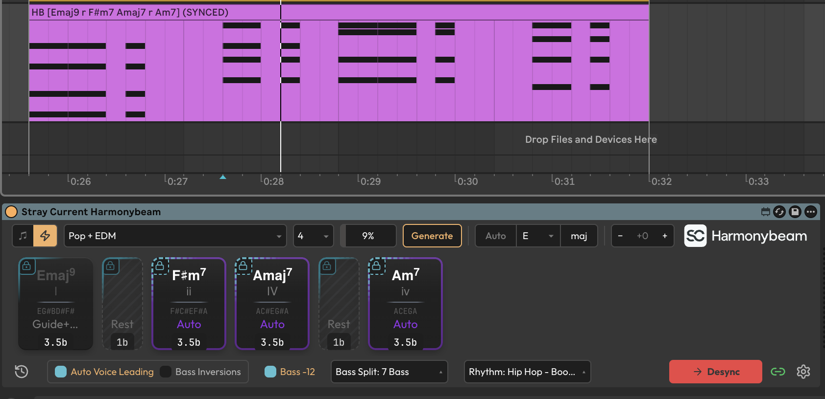Increase transpose with the plus button
The image size is (825, 399).
pyautogui.click(x=665, y=236)
